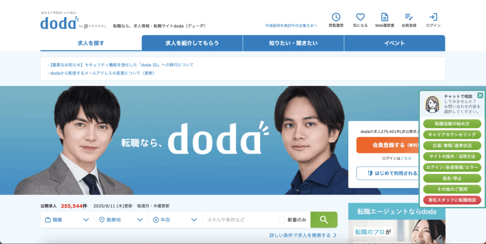Click the 会員登録 pencil icon

coord(409,17)
